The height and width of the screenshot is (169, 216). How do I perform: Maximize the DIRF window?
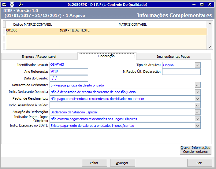202,4
